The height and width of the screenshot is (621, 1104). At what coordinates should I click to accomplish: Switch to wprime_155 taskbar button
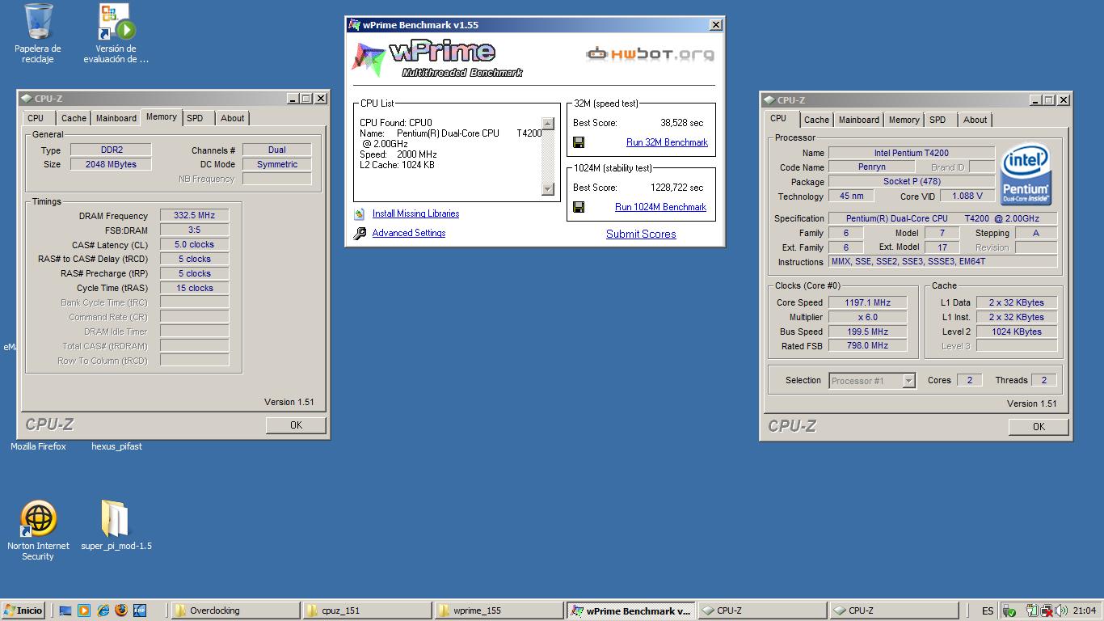[499, 610]
